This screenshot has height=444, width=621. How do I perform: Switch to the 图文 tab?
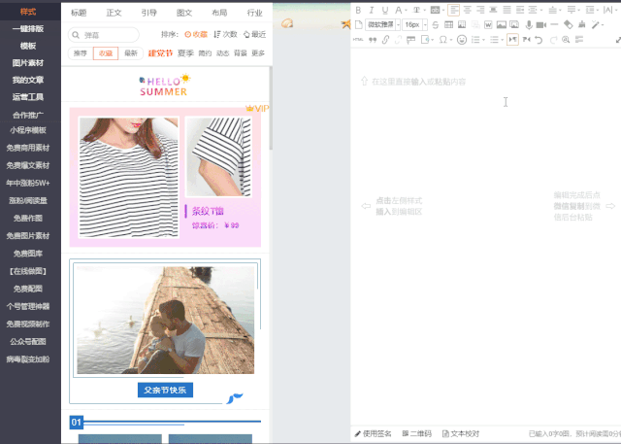pyautogui.click(x=184, y=14)
